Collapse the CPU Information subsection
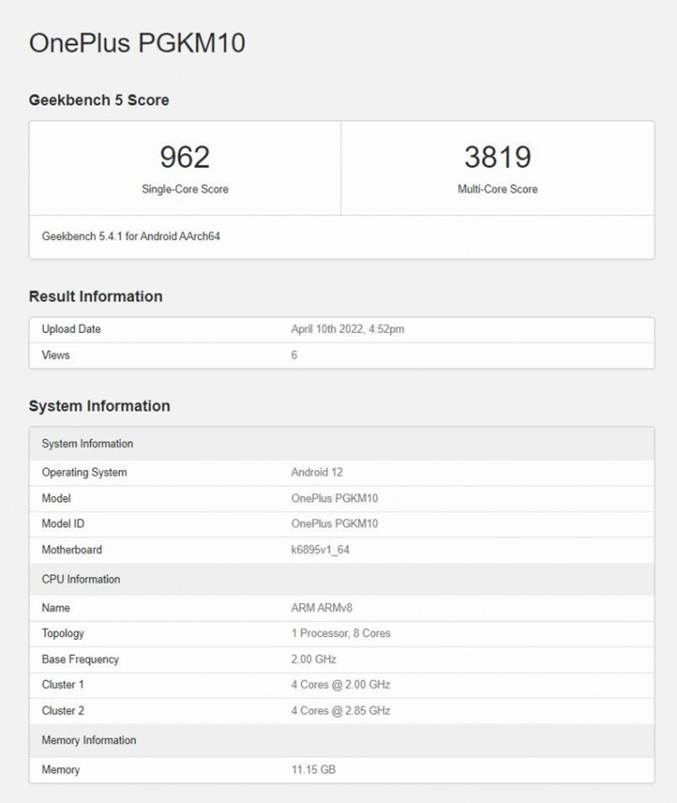Image resolution: width=677 pixels, height=803 pixels. tap(79, 579)
